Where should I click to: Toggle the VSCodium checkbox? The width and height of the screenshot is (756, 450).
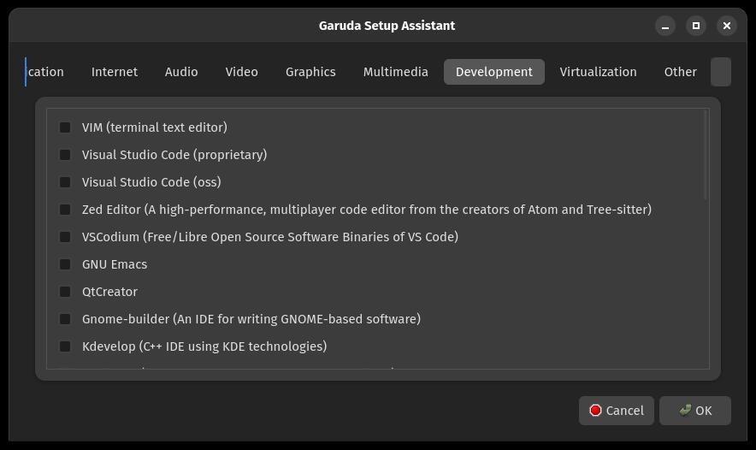click(65, 237)
